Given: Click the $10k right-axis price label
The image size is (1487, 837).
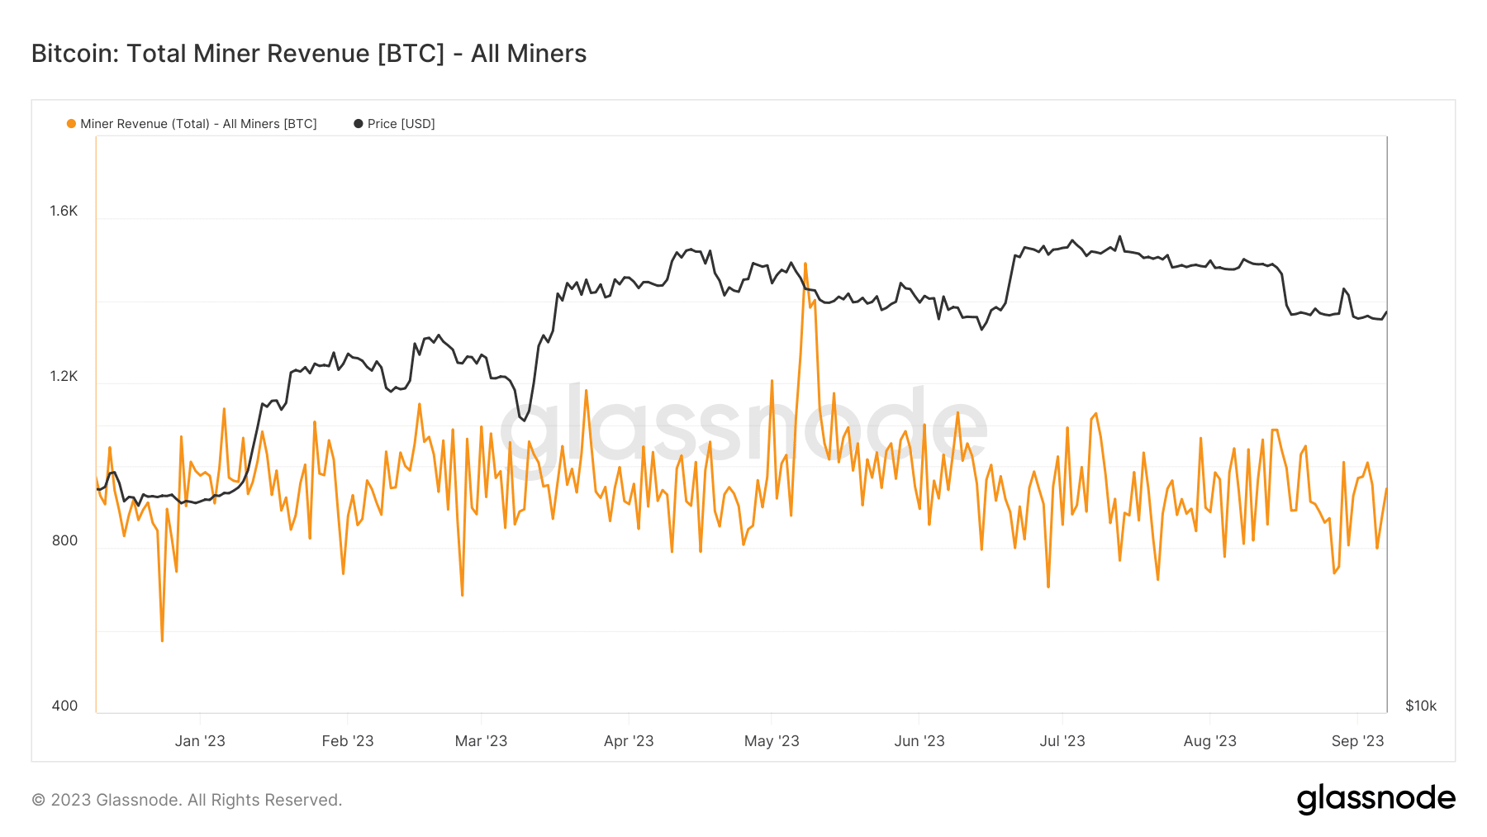Looking at the screenshot, I should point(1421,706).
